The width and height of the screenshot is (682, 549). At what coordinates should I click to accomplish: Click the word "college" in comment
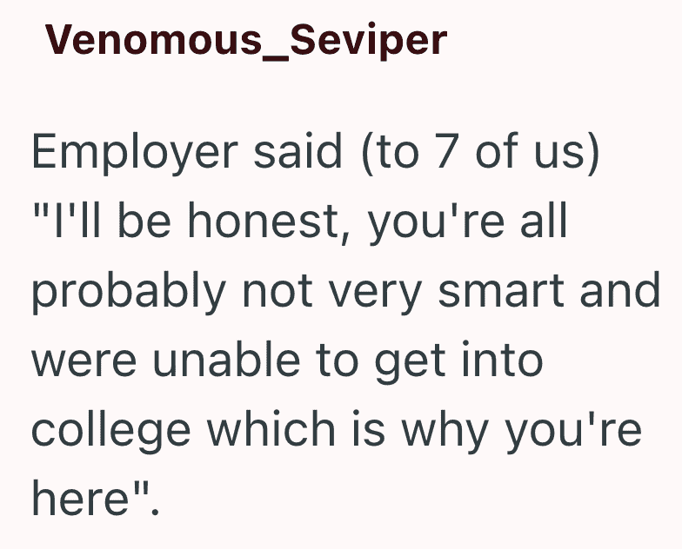[x=111, y=430]
